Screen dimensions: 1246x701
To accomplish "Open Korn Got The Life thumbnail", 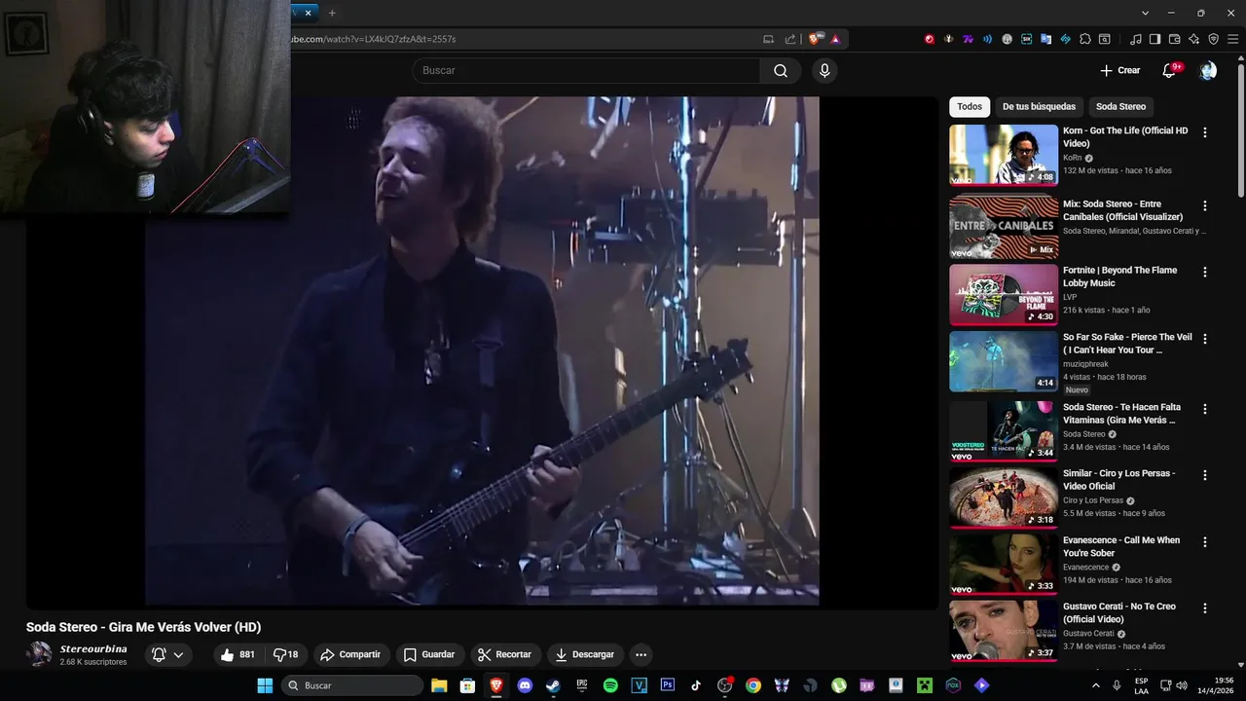I will point(1004,155).
